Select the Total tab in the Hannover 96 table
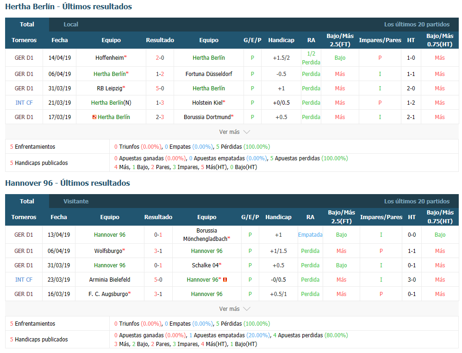 pos(27,202)
